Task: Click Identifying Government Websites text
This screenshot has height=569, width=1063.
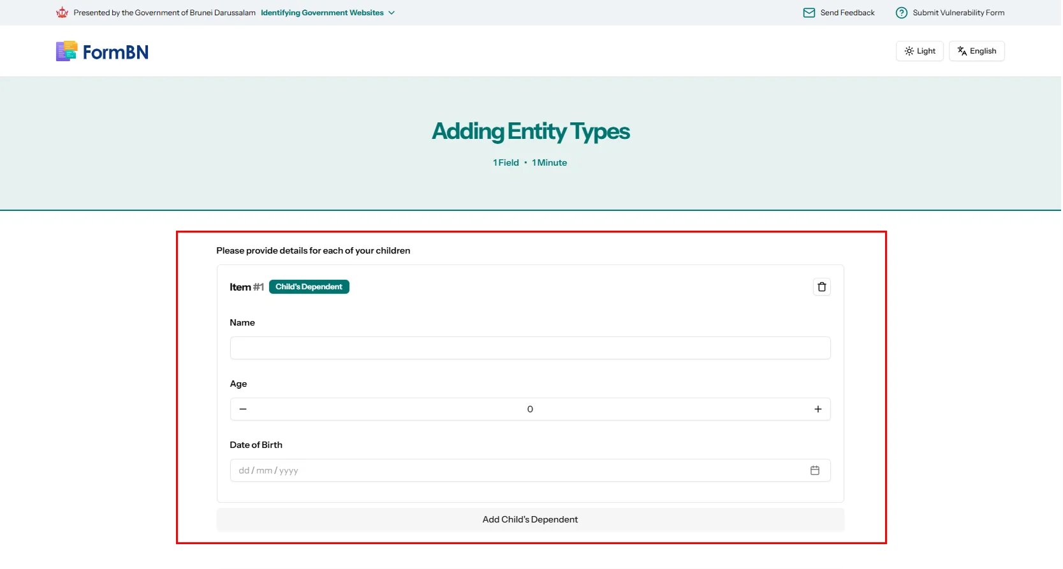Action: 322,13
